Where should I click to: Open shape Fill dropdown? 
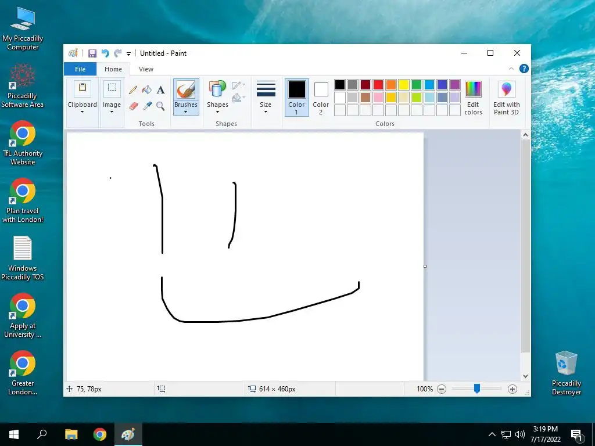(x=238, y=98)
